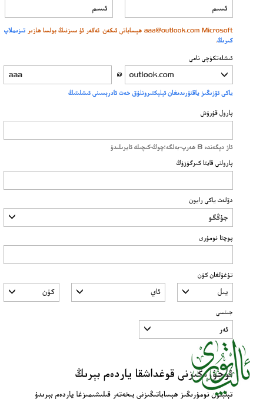253x399 pixels.
Task: Click the chevron icon in year selector
Action: (186, 292)
